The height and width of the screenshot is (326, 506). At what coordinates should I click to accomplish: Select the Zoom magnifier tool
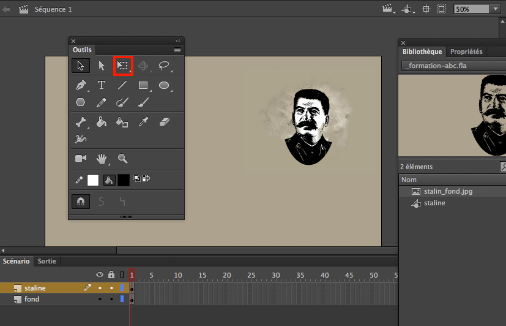point(122,158)
